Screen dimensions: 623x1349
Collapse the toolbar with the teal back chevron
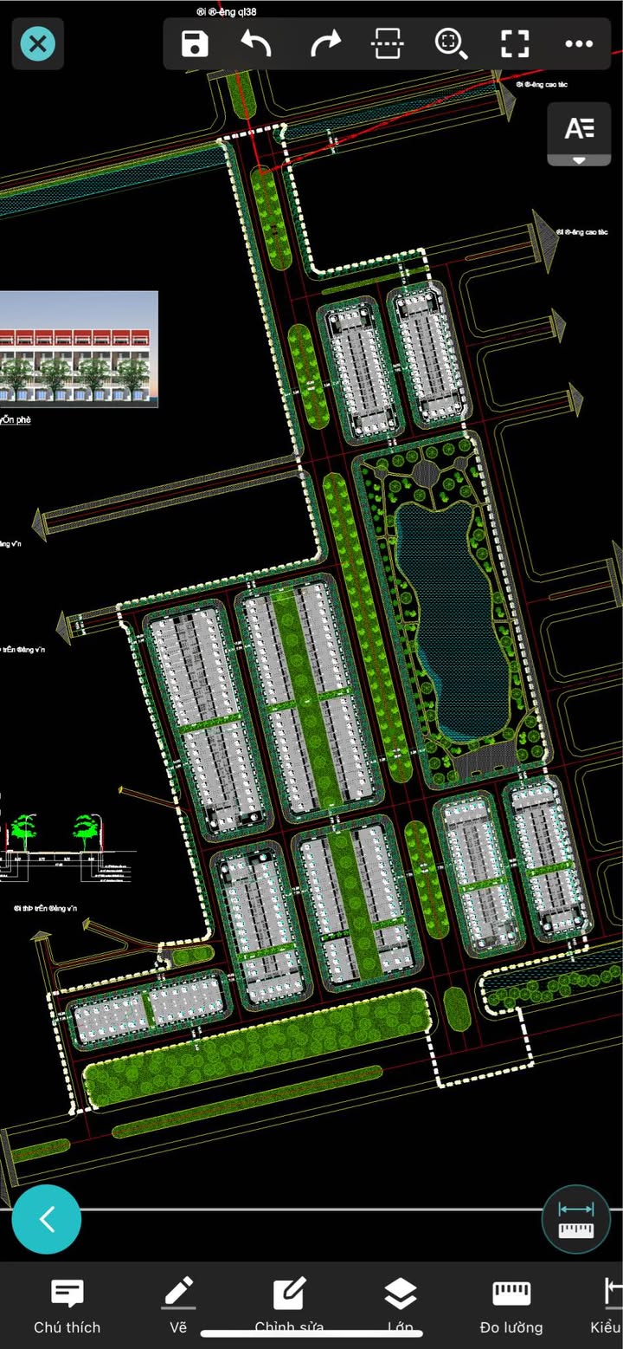[x=47, y=1219]
